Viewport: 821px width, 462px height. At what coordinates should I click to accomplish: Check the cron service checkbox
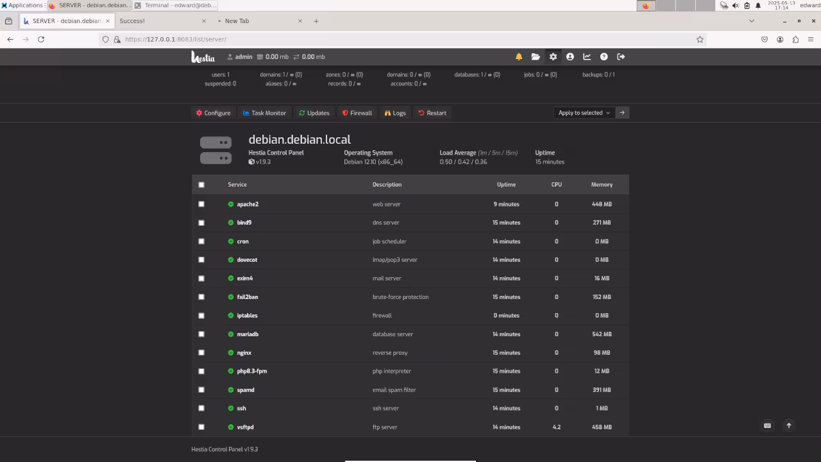pos(201,241)
